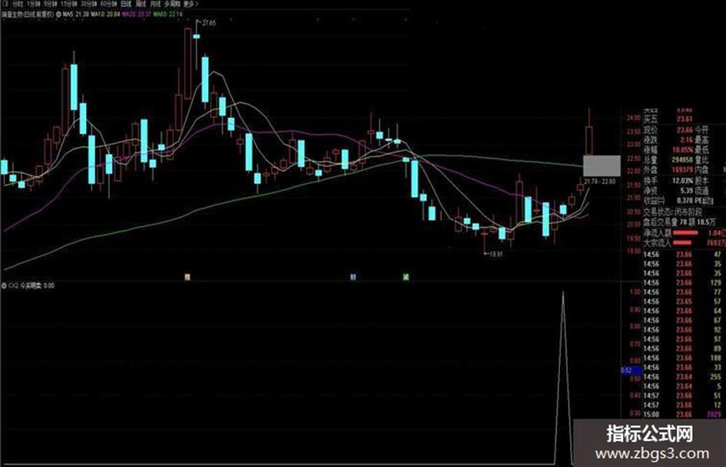
Task: Click the 14:56 23.64 trade row with volume 255
Action: click(x=684, y=377)
